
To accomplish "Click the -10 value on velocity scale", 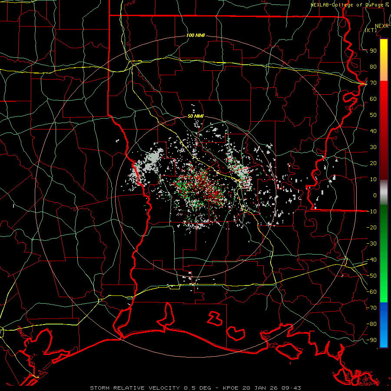I will coord(371,212).
